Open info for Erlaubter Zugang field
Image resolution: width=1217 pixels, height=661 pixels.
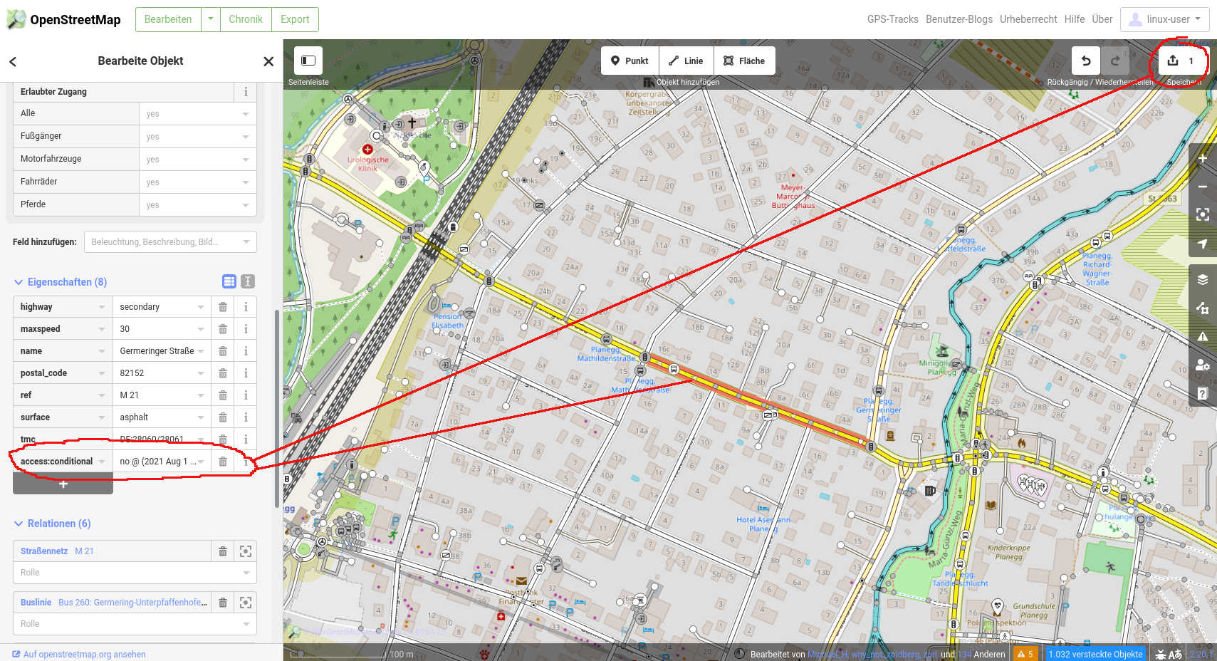246,92
